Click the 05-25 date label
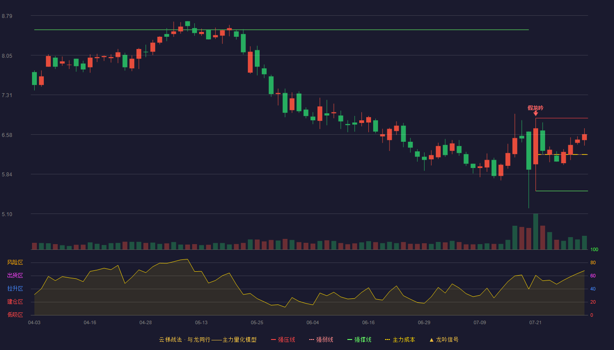Screen dimensions: 614x350 click(257, 322)
